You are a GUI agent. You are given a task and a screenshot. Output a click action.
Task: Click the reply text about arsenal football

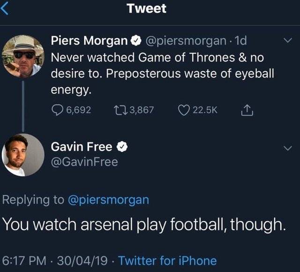(143, 225)
